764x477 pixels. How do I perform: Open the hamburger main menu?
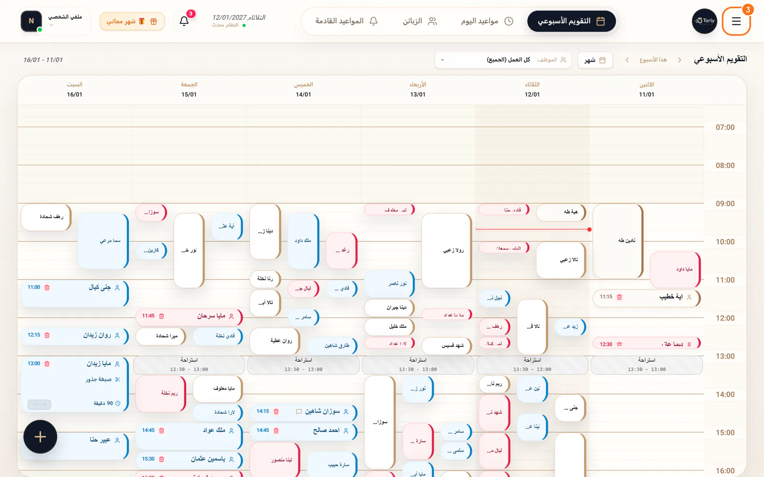[x=736, y=21]
